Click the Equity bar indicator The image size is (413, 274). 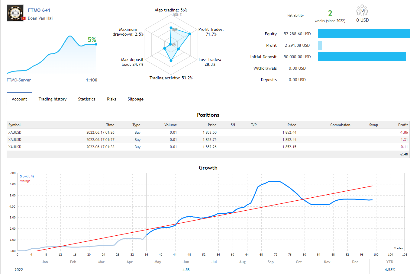point(363,34)
